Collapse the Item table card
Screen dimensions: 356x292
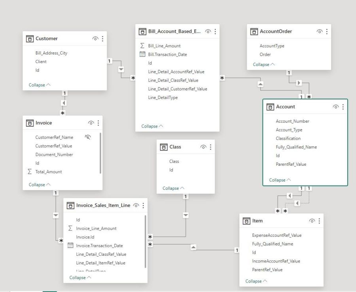coord(256,281)
